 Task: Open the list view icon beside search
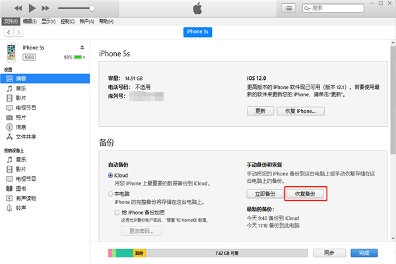pos(288,8)
